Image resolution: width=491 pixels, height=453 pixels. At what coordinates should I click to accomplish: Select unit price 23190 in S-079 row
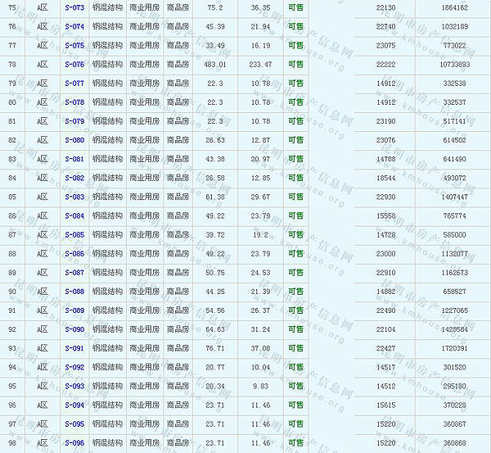coord(385,121)
